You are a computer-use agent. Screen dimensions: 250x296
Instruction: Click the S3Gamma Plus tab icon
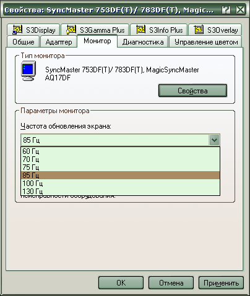coord(71,30)
